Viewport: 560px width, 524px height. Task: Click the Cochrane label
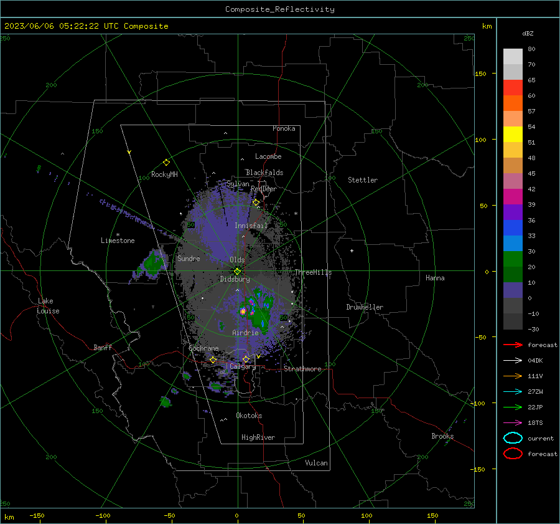coord(203,348)
